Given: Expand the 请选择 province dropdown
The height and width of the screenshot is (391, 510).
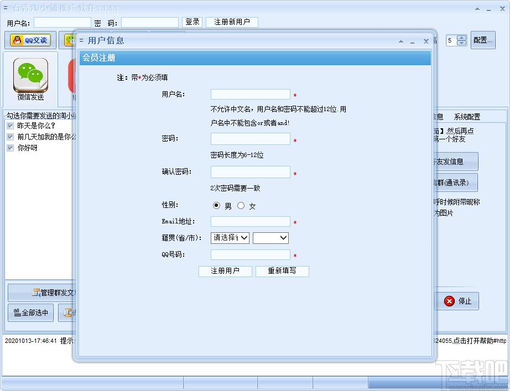Looking at the screenshot, I should 230,238.
